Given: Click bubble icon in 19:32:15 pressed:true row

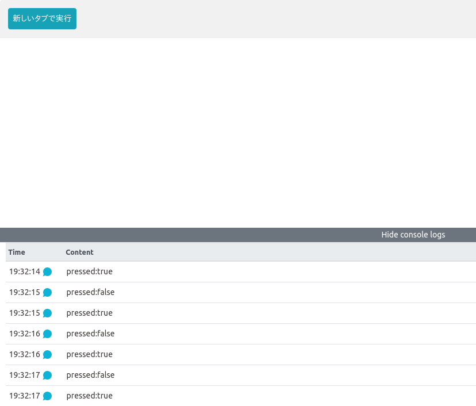Looking at the screenshot, I should click(48, 313).
